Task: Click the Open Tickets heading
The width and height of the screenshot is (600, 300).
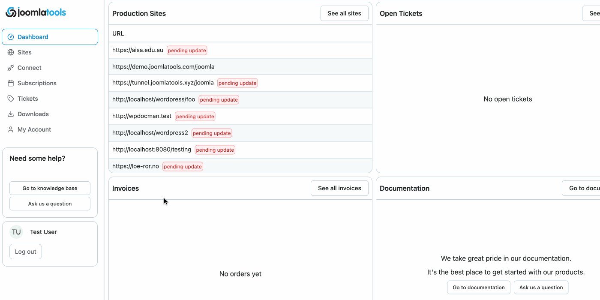Action: click(401, 13)
